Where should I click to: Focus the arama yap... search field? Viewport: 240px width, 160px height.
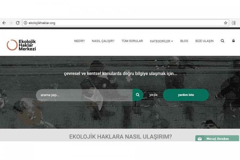[84, 95]
